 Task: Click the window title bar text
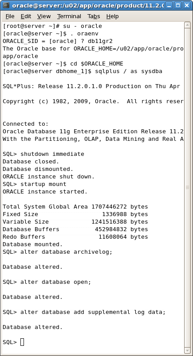88,5
